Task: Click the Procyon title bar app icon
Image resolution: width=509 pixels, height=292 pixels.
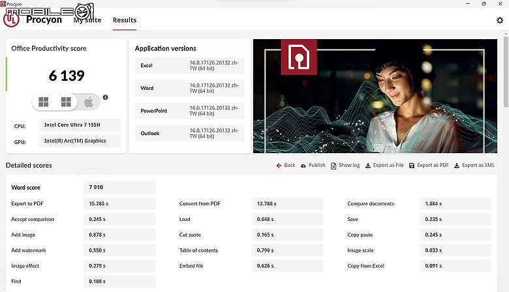Action: [3, 4]
